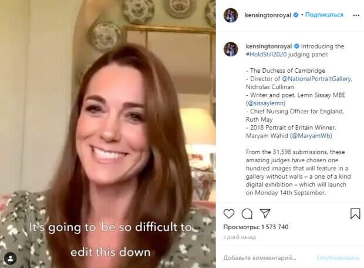
Task: Click the video to toggle playback
Action: click(x=108, y=134)
